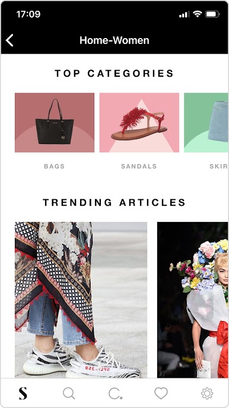Screen dimensions: 229x408
Task: Open the SANDALS category label
Action: point(139,167)
